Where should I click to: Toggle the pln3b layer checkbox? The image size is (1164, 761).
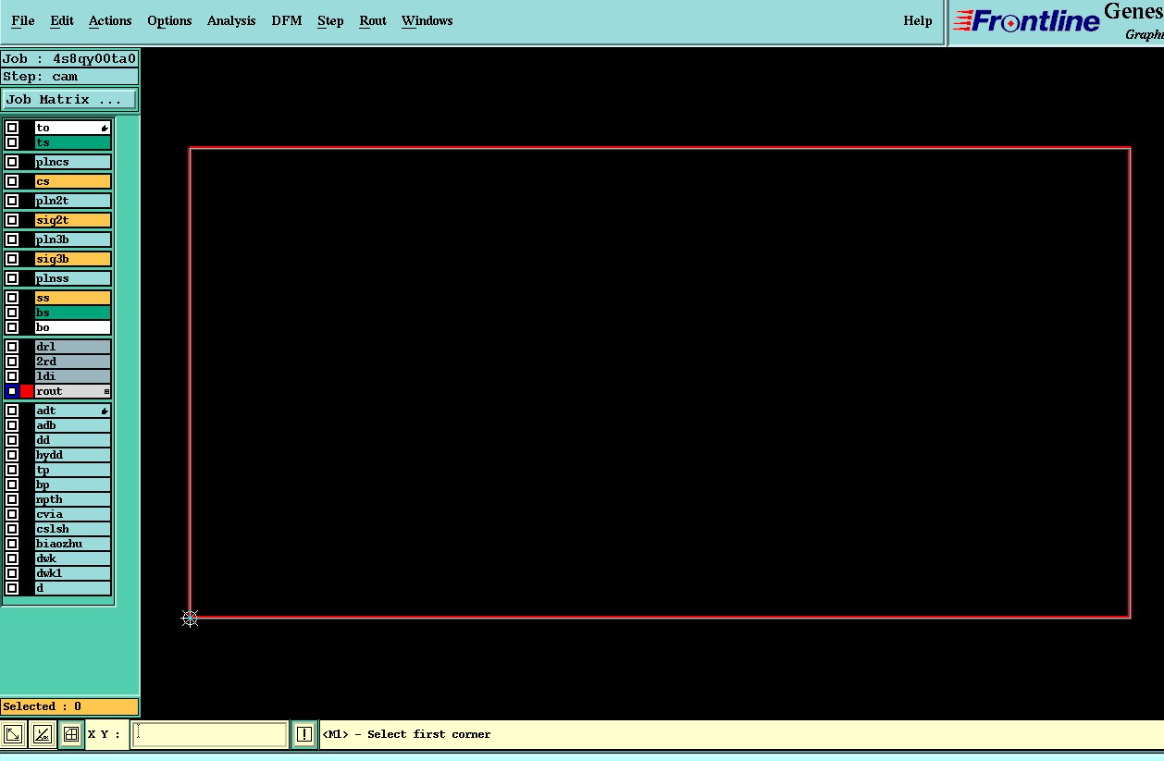click(x=12, y=239)
